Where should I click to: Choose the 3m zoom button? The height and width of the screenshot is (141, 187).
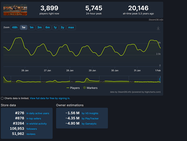[x=39, y=27]
